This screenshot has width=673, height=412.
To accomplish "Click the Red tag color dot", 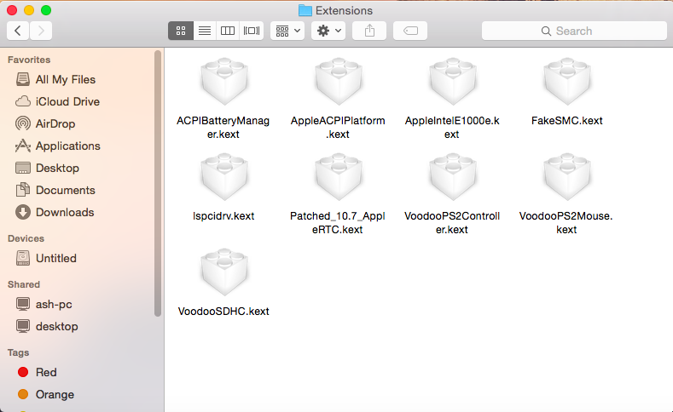I will 23,372.
